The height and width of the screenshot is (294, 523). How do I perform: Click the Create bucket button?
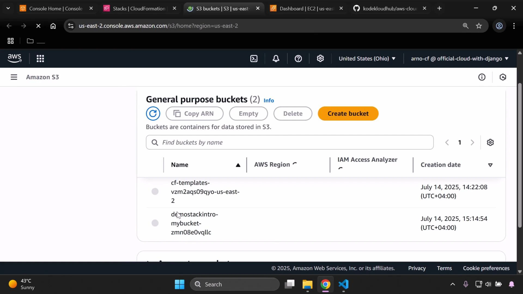click(x=348, y=114)
